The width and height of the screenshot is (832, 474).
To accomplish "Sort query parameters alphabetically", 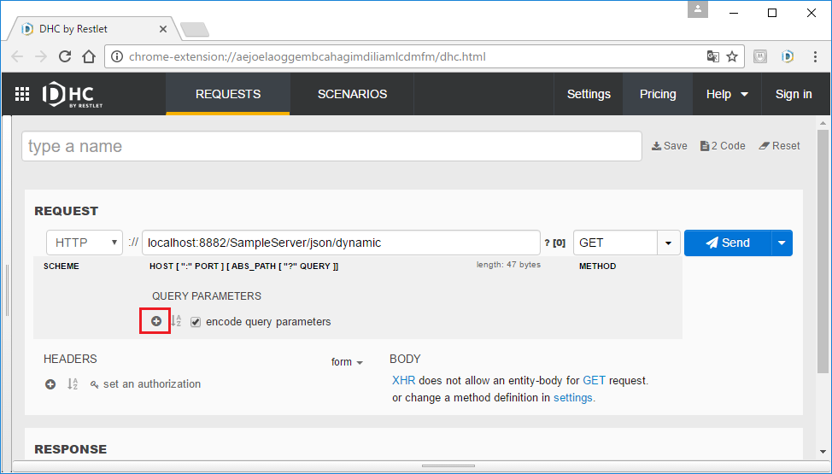I will click(x=176, y=321).
